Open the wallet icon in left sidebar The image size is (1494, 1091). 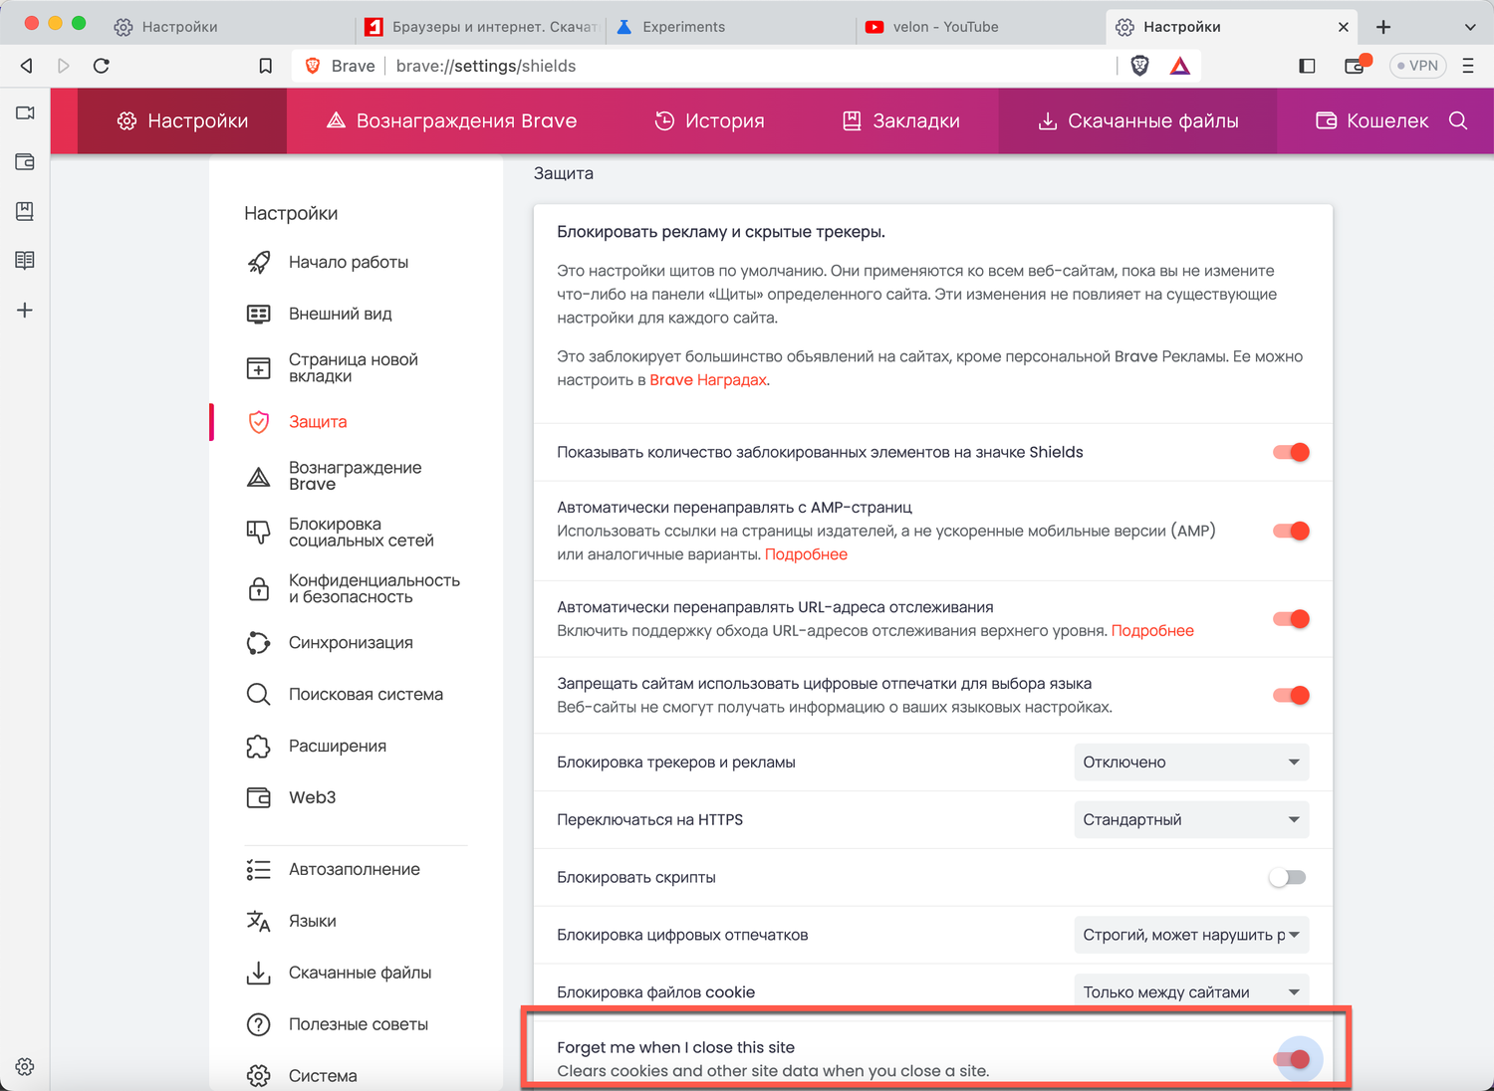(x=25, y=161)
